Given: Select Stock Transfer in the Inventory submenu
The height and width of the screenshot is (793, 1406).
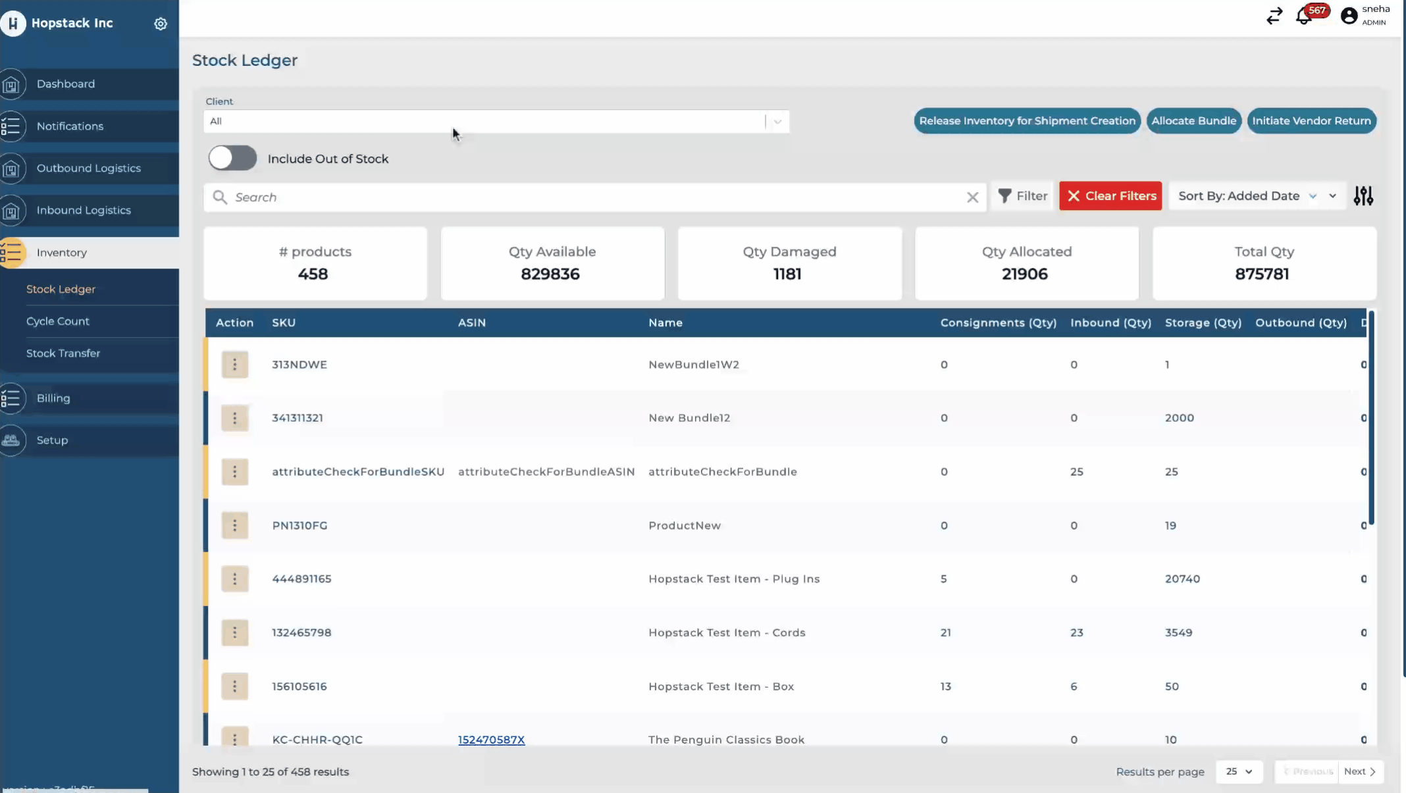Looking at the screenshot, I should pos(63,353).
